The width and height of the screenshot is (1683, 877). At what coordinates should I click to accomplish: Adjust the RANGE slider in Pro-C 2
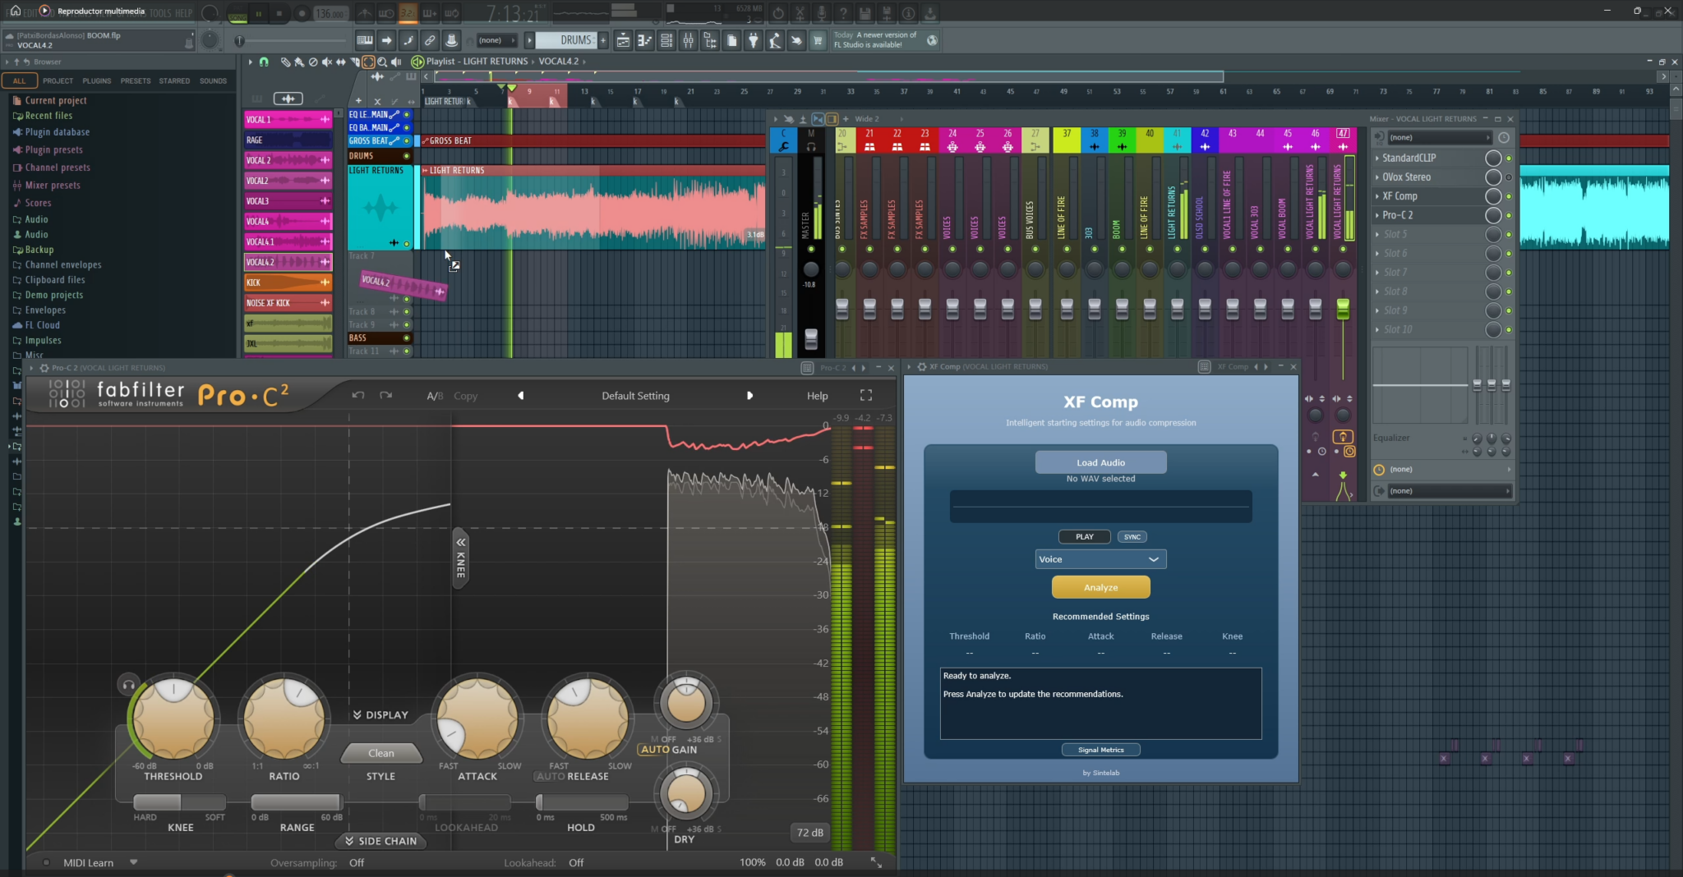[297, 802]
